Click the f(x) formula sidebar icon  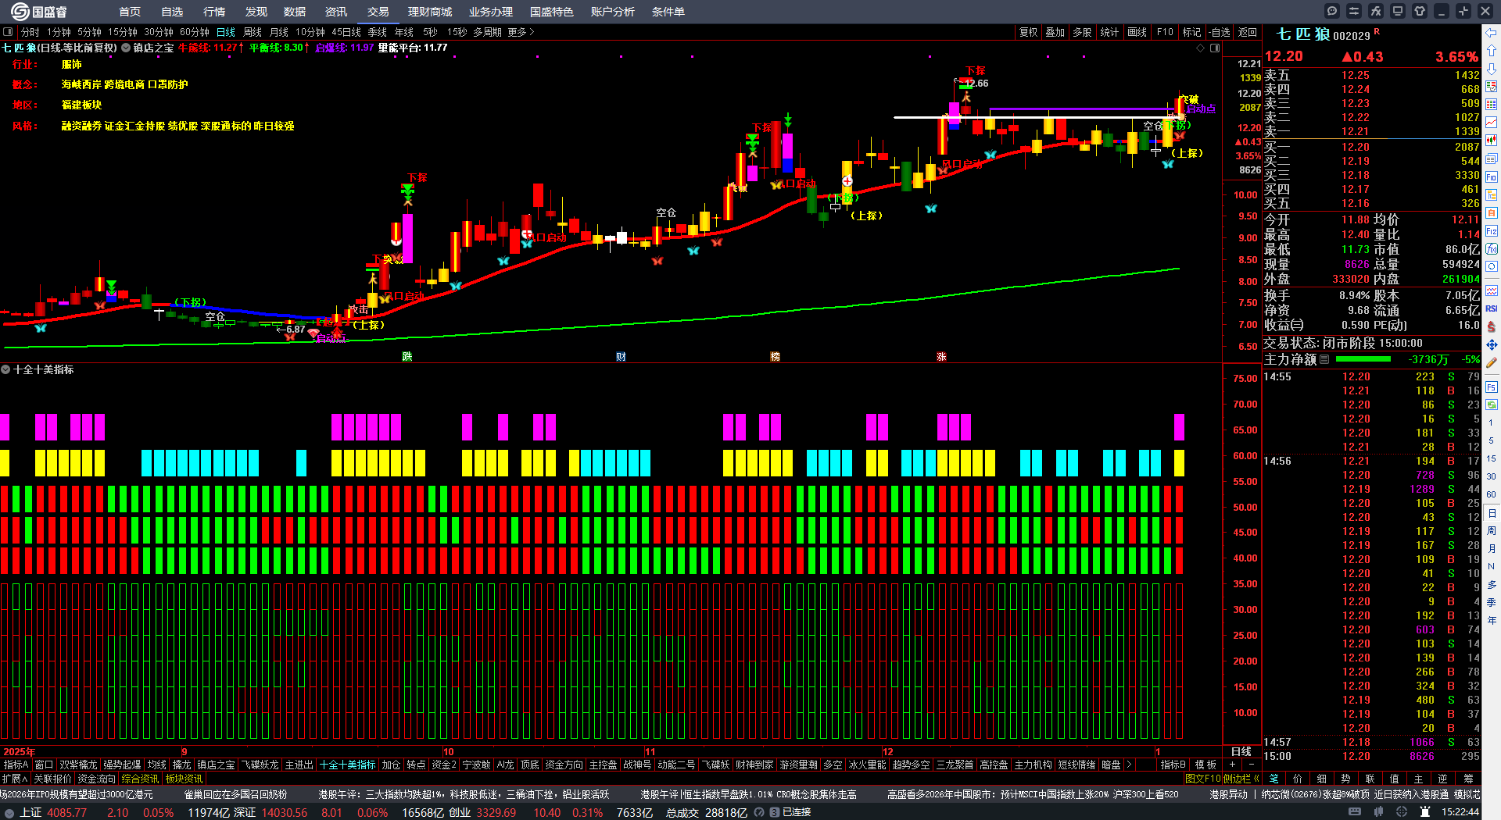click(1492, 249)
